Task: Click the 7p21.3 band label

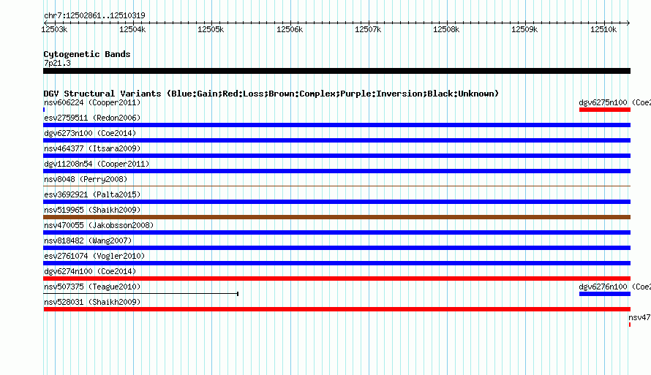Action: 57,63
